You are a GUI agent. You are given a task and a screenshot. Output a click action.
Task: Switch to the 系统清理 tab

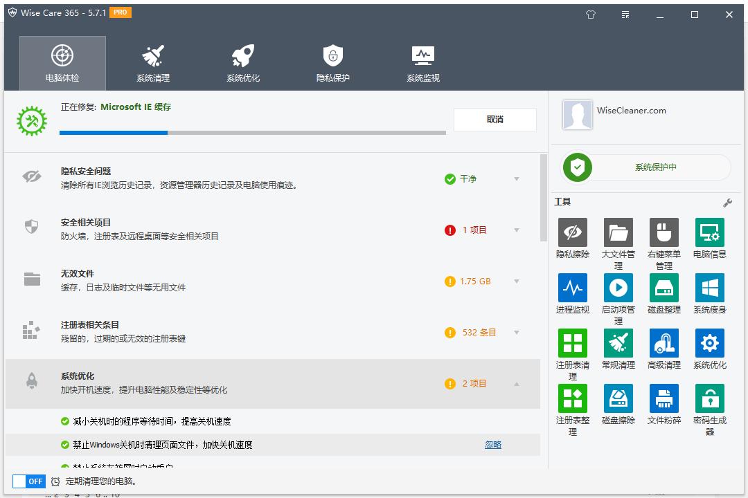click(152, 64)
